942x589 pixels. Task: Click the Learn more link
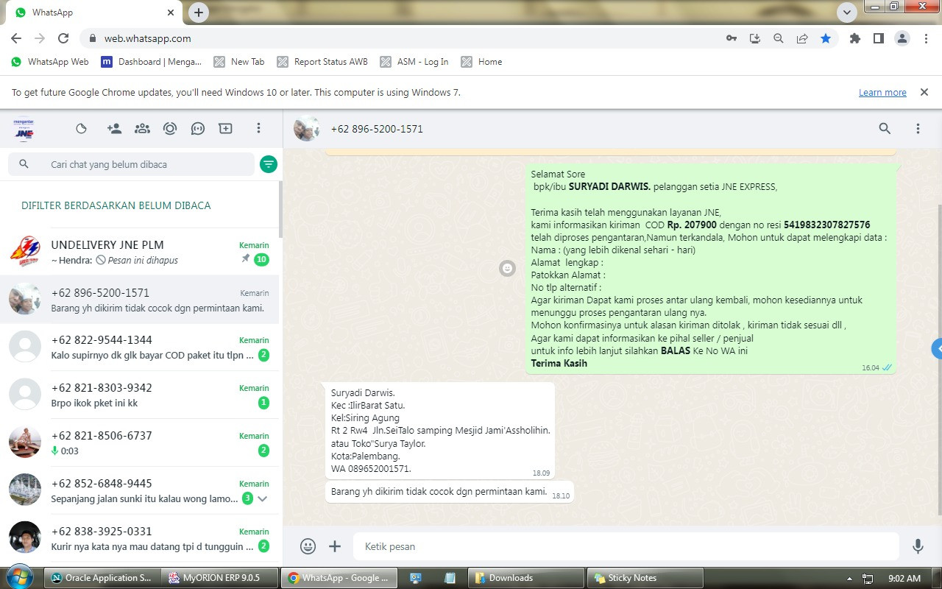pos(882,93)
